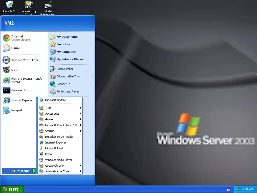Click All Programs button
The width and height of the screenshot is (257, 193).
(x=19, y=171)
